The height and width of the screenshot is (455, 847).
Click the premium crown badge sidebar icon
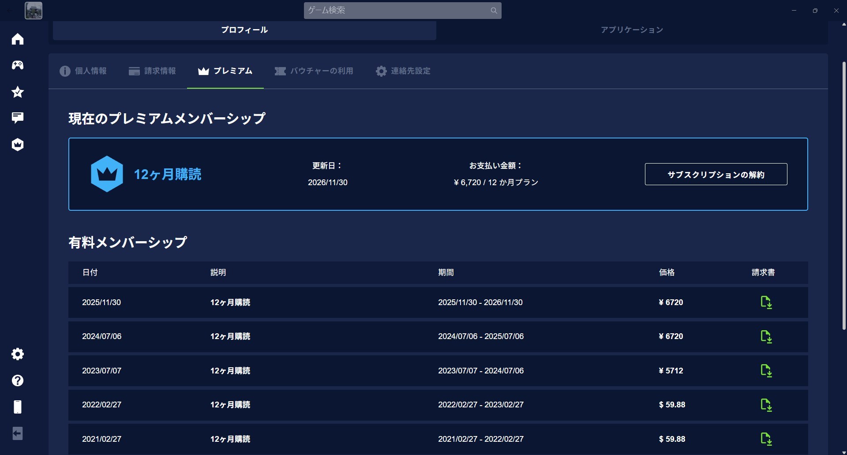[x=18, y=145]
